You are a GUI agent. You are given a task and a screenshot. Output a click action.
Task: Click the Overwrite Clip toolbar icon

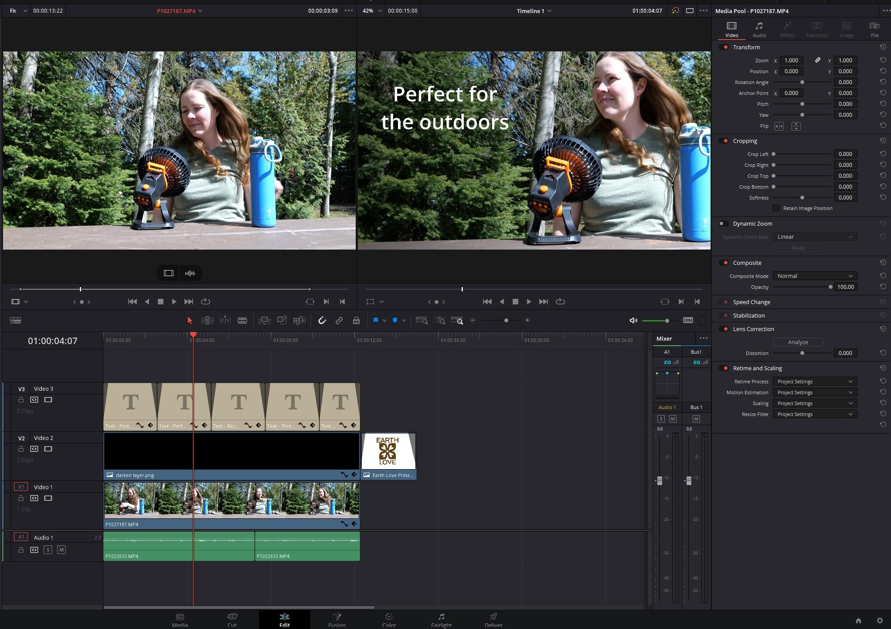pyautogui.click(x=282, y=320)
